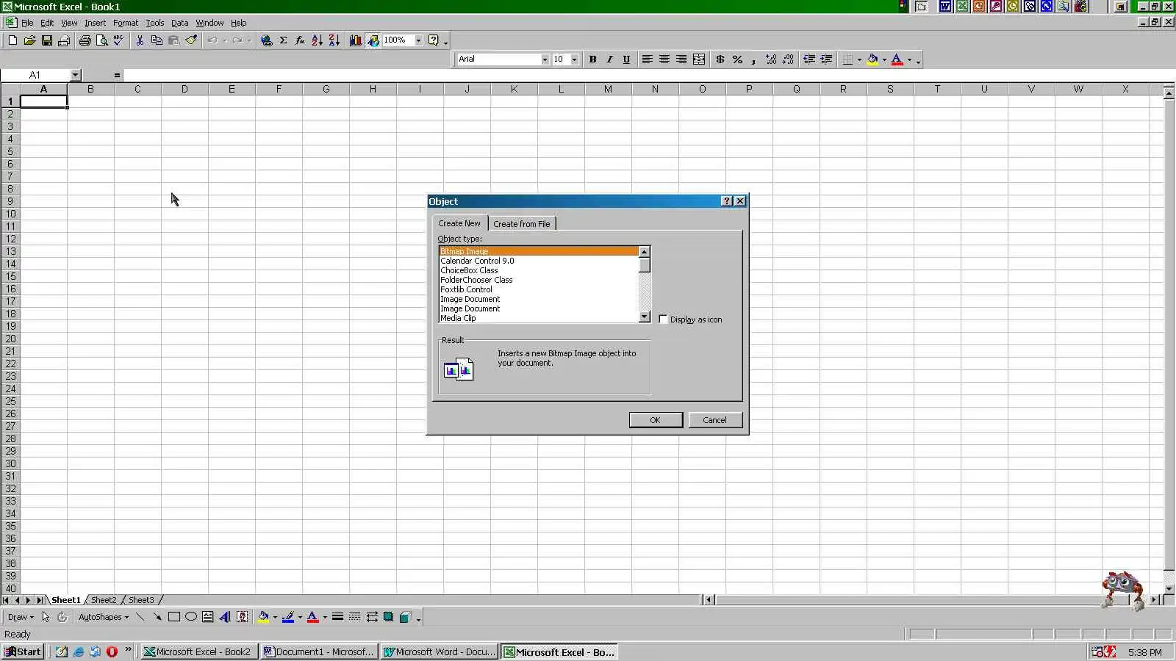Run the Spelling check tool
1176x661 pixels.
(x=118, y=40)
